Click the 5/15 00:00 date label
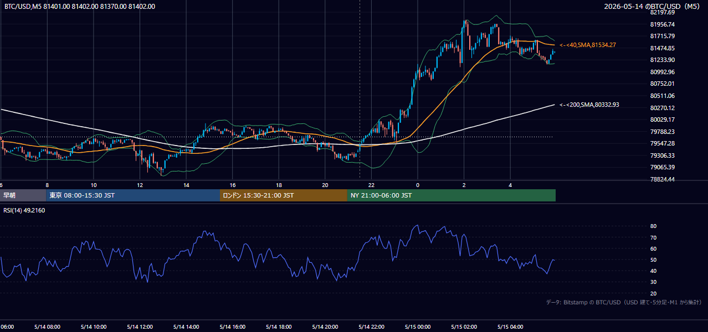The image size is (708, 332). 417,326
